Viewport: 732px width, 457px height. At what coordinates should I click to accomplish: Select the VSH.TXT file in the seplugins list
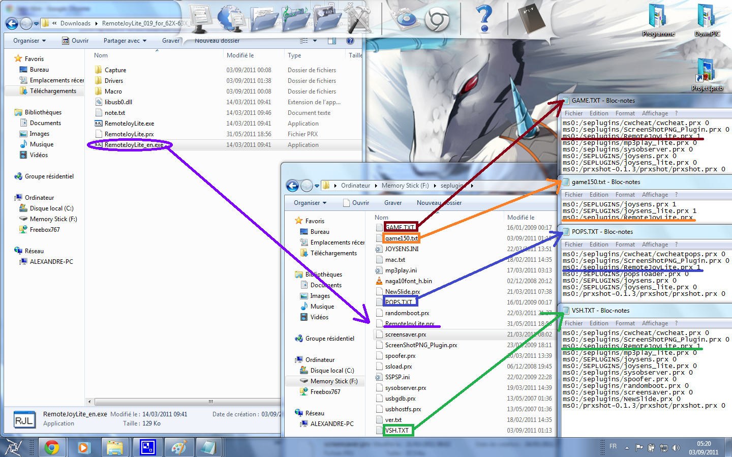[x=396, y=431]
